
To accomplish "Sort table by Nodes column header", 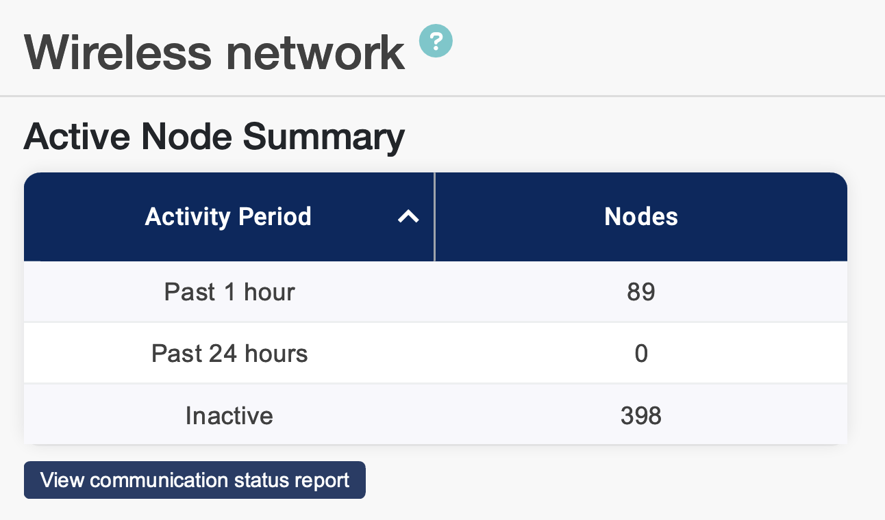I will (x=640, y=217).
